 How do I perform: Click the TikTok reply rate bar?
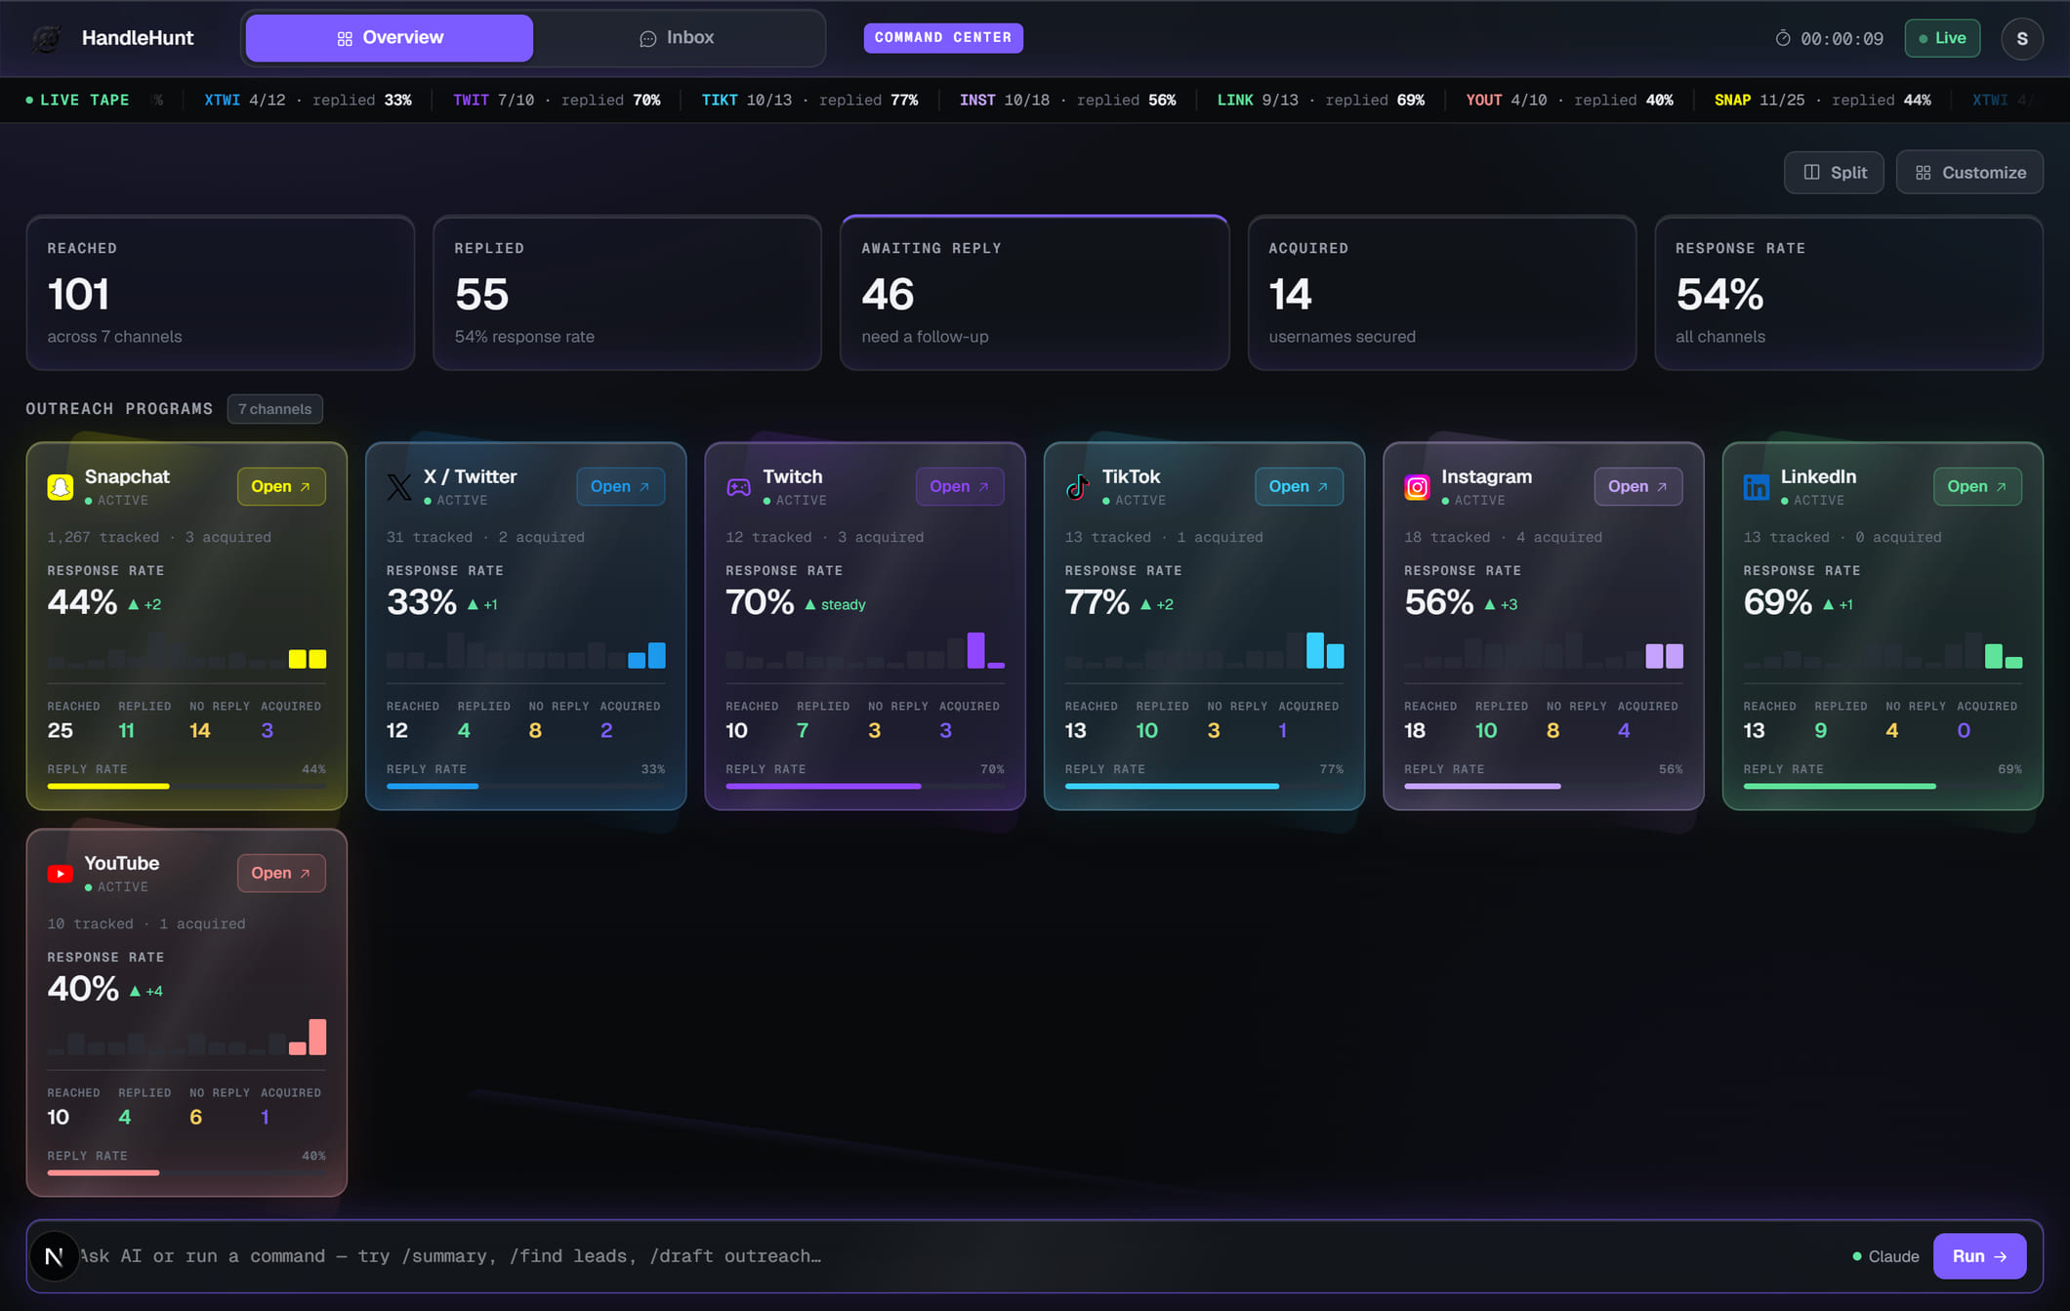coord(1204,786)
